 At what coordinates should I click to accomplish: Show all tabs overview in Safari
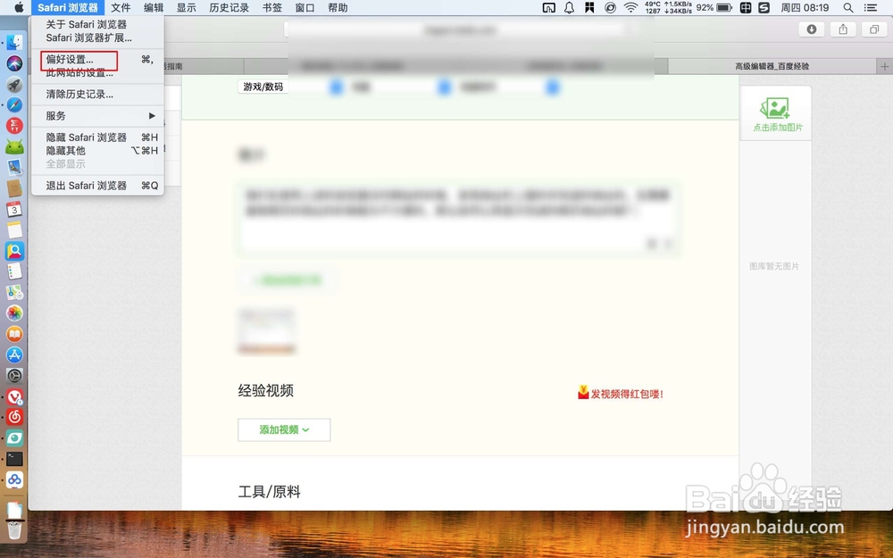[x=873, y=29]
